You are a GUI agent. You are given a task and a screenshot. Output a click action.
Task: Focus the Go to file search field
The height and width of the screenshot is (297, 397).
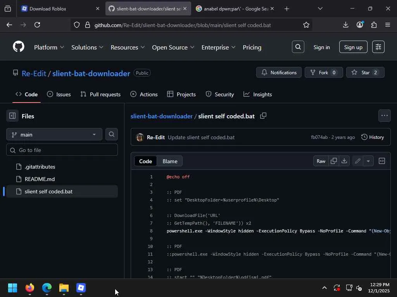tap(62, 150)
